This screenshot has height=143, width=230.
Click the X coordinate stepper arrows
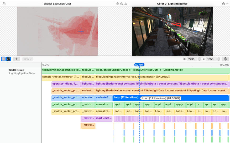[200, 59]
